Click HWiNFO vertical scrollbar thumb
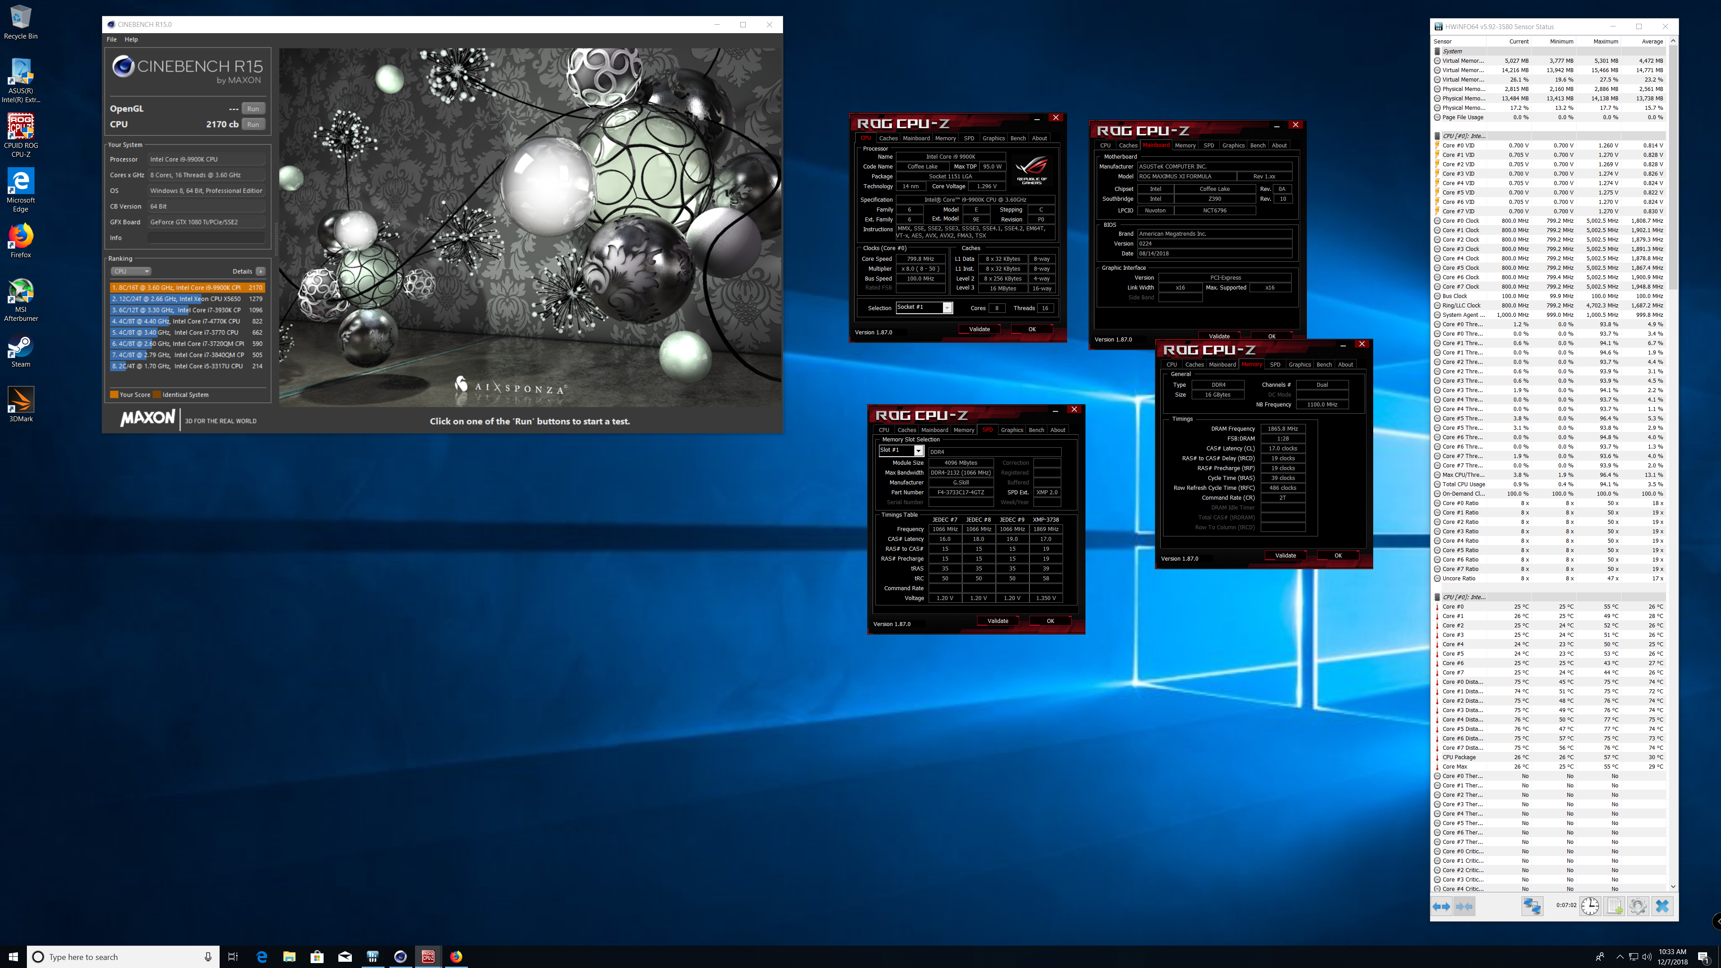The width and height of the screenshot is (1721, 968). tap(1673, 167)
